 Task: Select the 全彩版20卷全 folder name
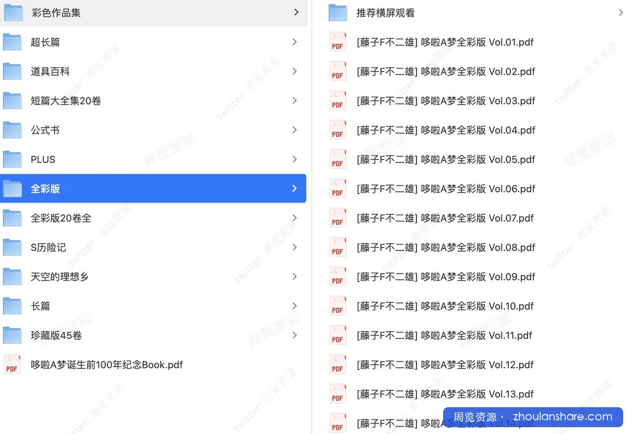pyautogui.click(x=61, y=218)
